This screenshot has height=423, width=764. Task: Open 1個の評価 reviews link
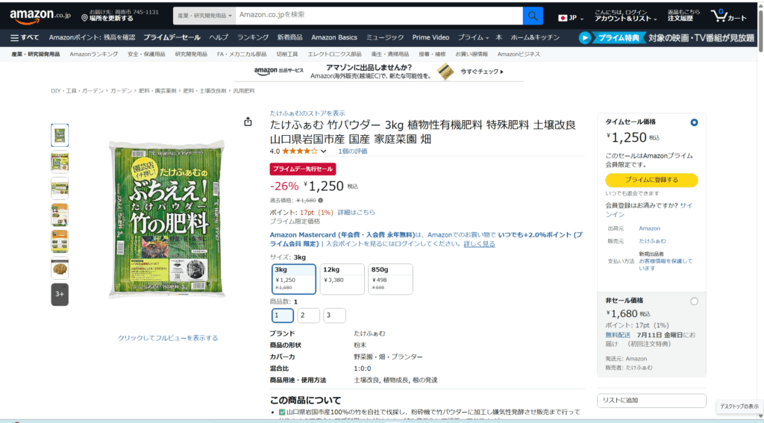pyautogui.click(x=353, y=151)
